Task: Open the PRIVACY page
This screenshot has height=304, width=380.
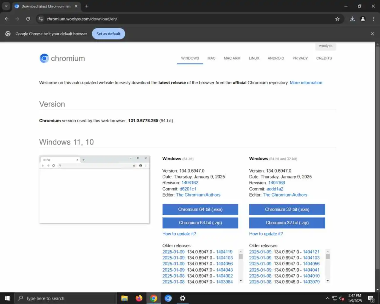Action: (x=300, y=58)
